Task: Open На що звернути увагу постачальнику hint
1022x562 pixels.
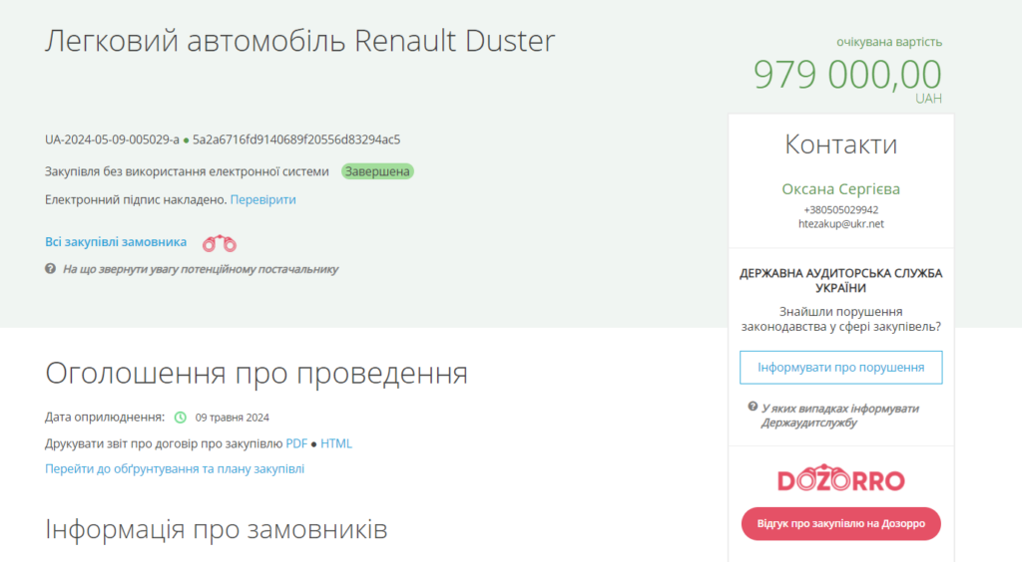Action: point(201,269)
